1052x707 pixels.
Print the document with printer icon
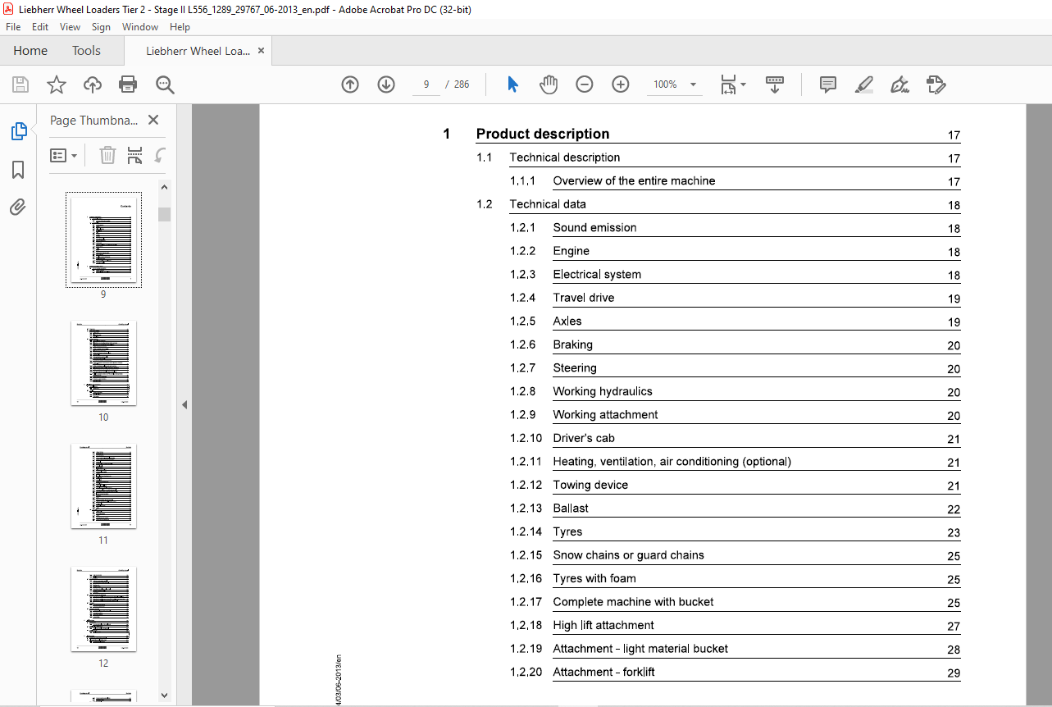(128, 84)
